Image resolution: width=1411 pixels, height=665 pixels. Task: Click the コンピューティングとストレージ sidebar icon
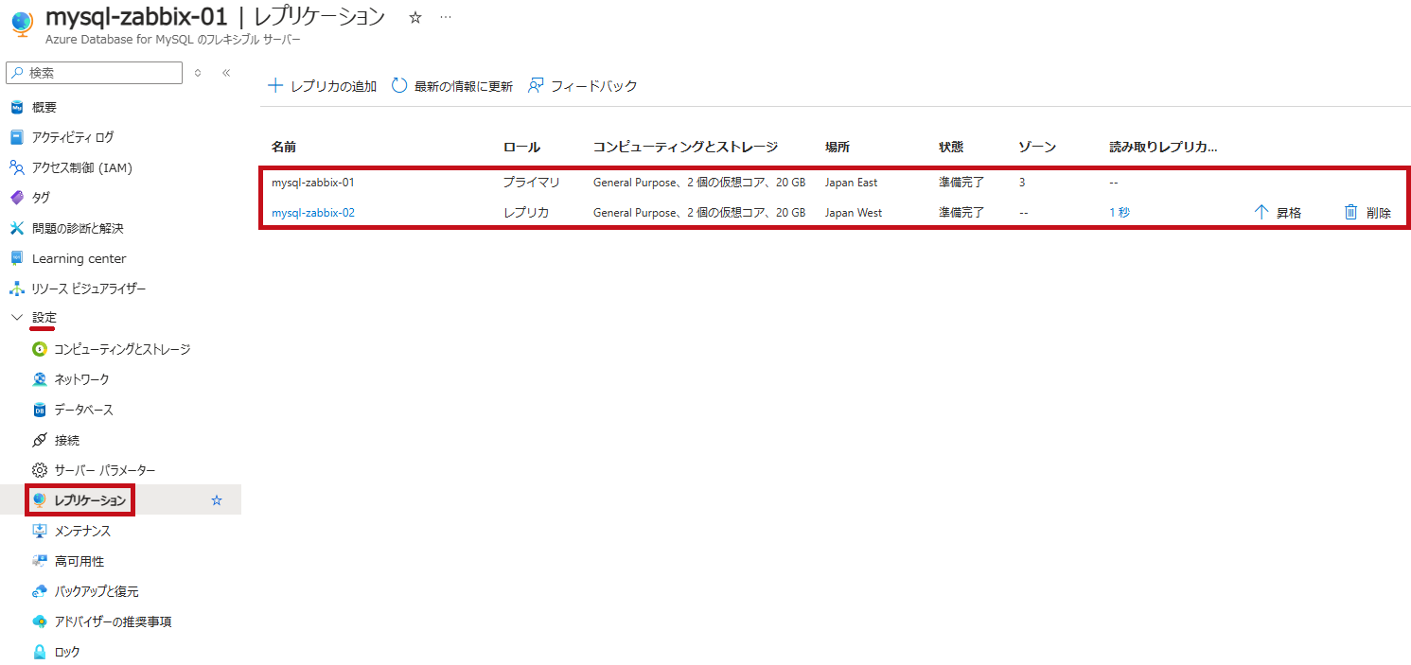(40, 349)
